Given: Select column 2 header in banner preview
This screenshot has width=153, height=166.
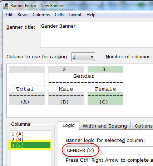Looking at the screenshot, I should (x=66, y=69).
